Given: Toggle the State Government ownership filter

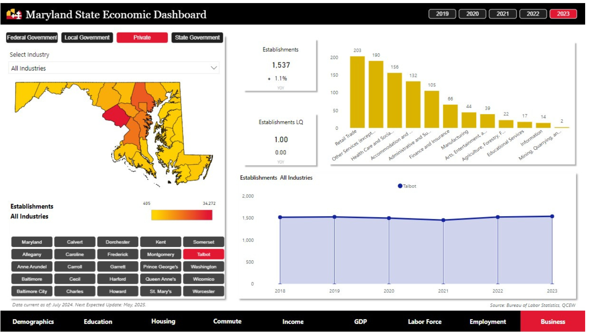Looking at the screenshot, I should (197, 38).
